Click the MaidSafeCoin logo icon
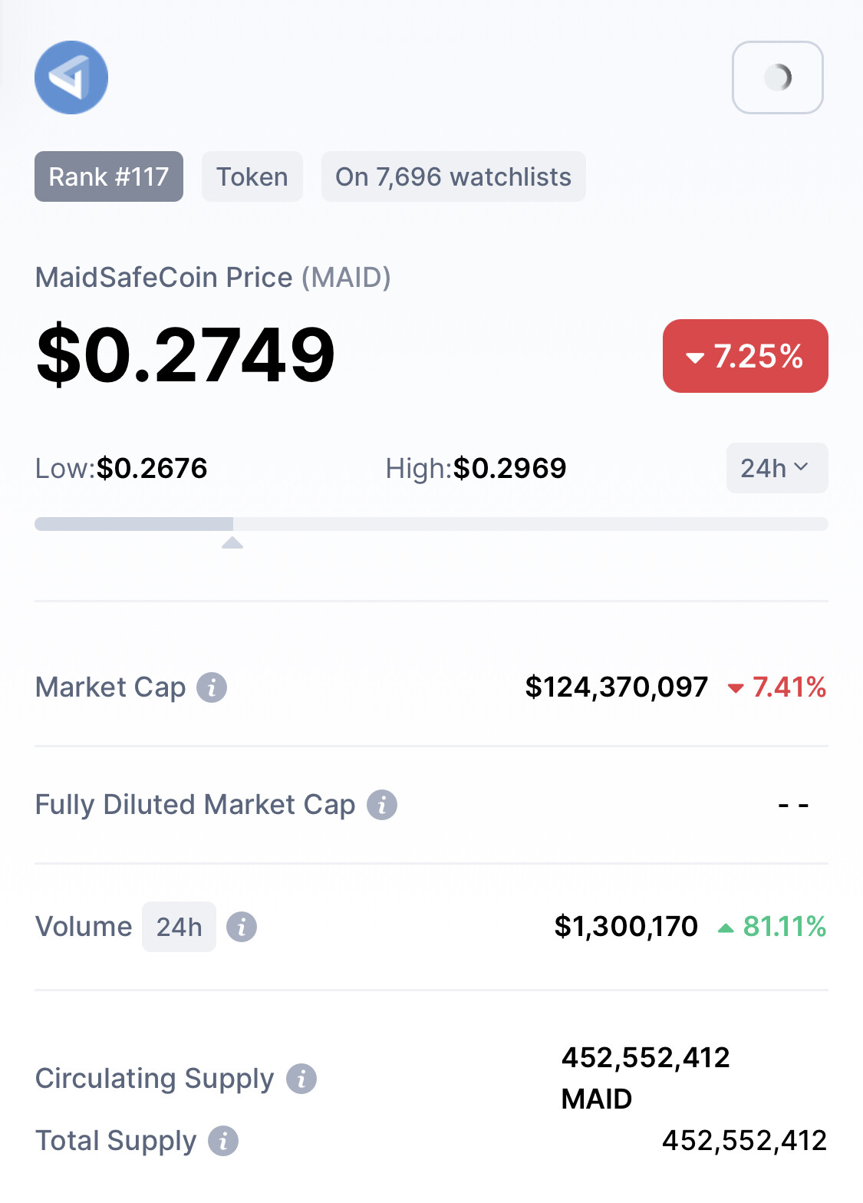Viewport: 863px width, 1203px height. coord(71,77)
